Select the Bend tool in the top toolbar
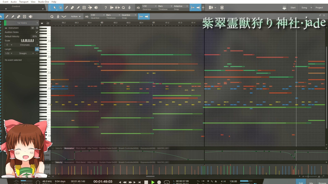This screenshot has width=328, height=184. coord(90,8)
